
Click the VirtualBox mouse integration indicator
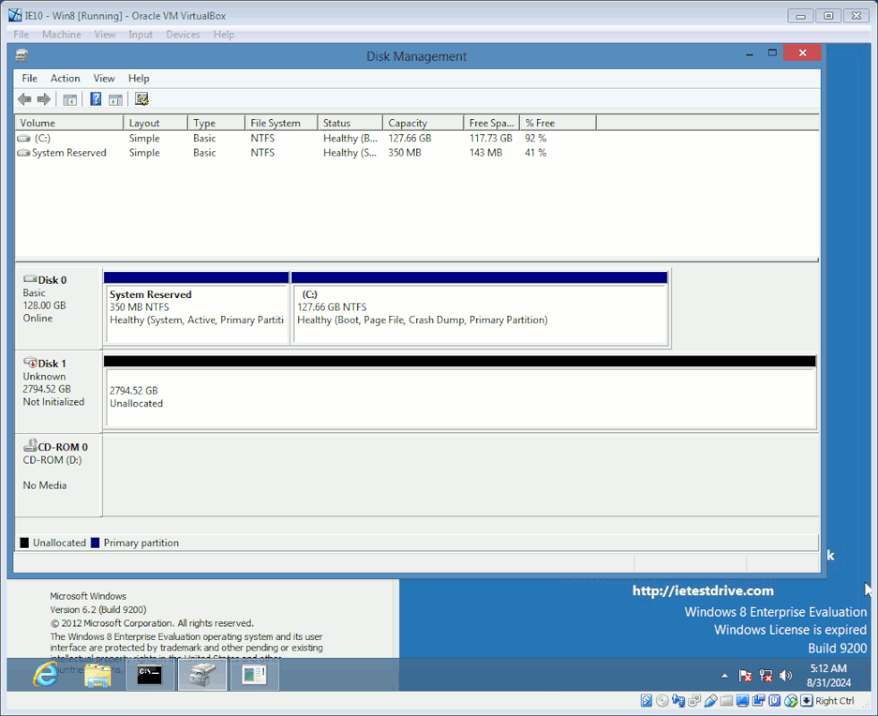tap(790, 701)
